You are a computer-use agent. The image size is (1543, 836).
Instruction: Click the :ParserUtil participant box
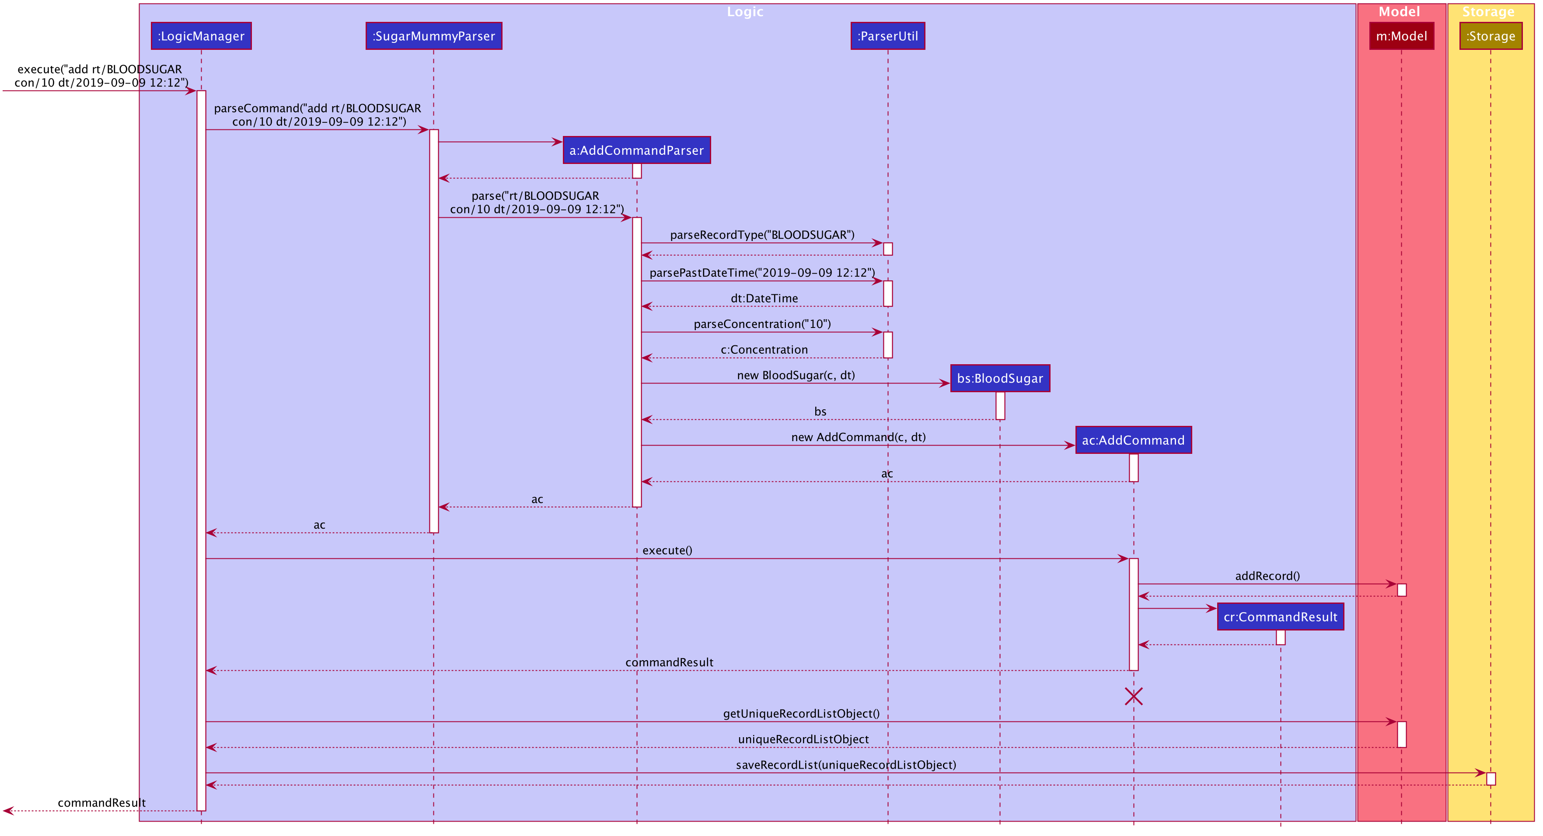[x=888, y=36]
